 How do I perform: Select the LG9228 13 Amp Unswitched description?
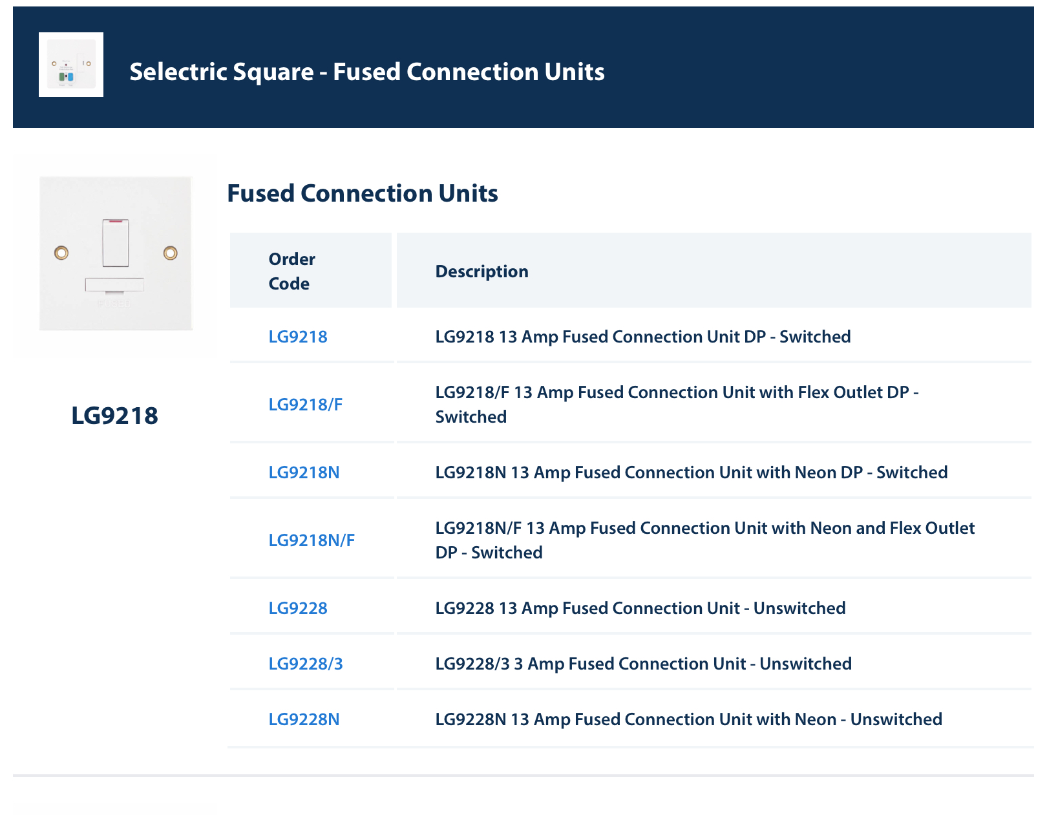pos(640,608)
